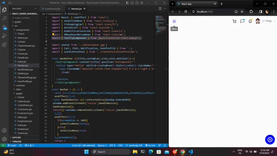Open VS Code notifications bell in status bar
Screen dimensions: 277x156
[x=165, y=145]
